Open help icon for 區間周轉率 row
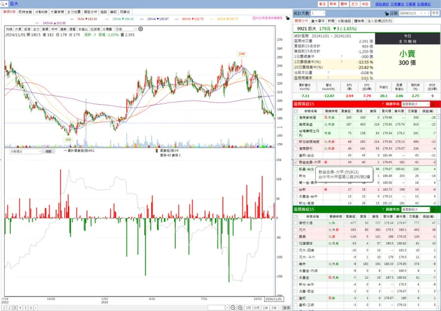 [328, 78]
